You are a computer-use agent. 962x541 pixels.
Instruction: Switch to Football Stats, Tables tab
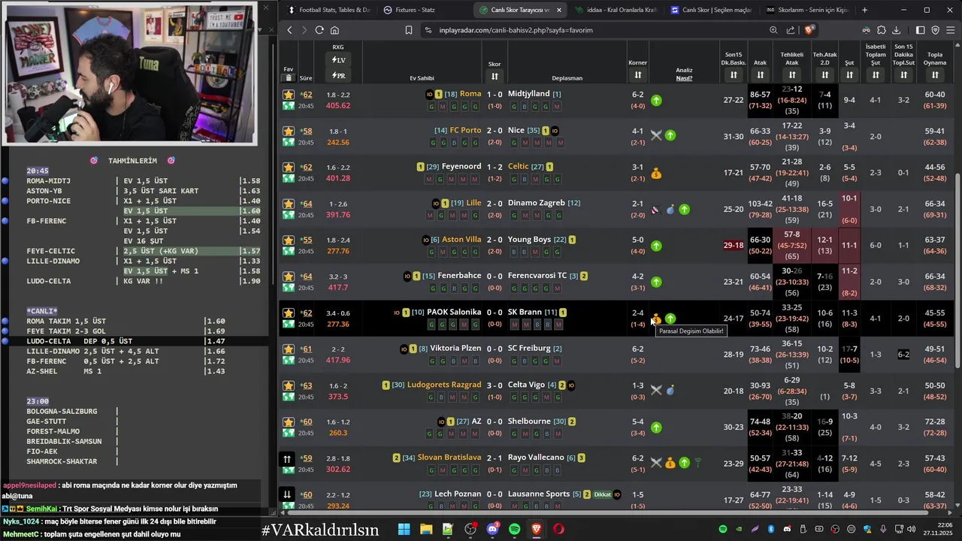[329, 10]
